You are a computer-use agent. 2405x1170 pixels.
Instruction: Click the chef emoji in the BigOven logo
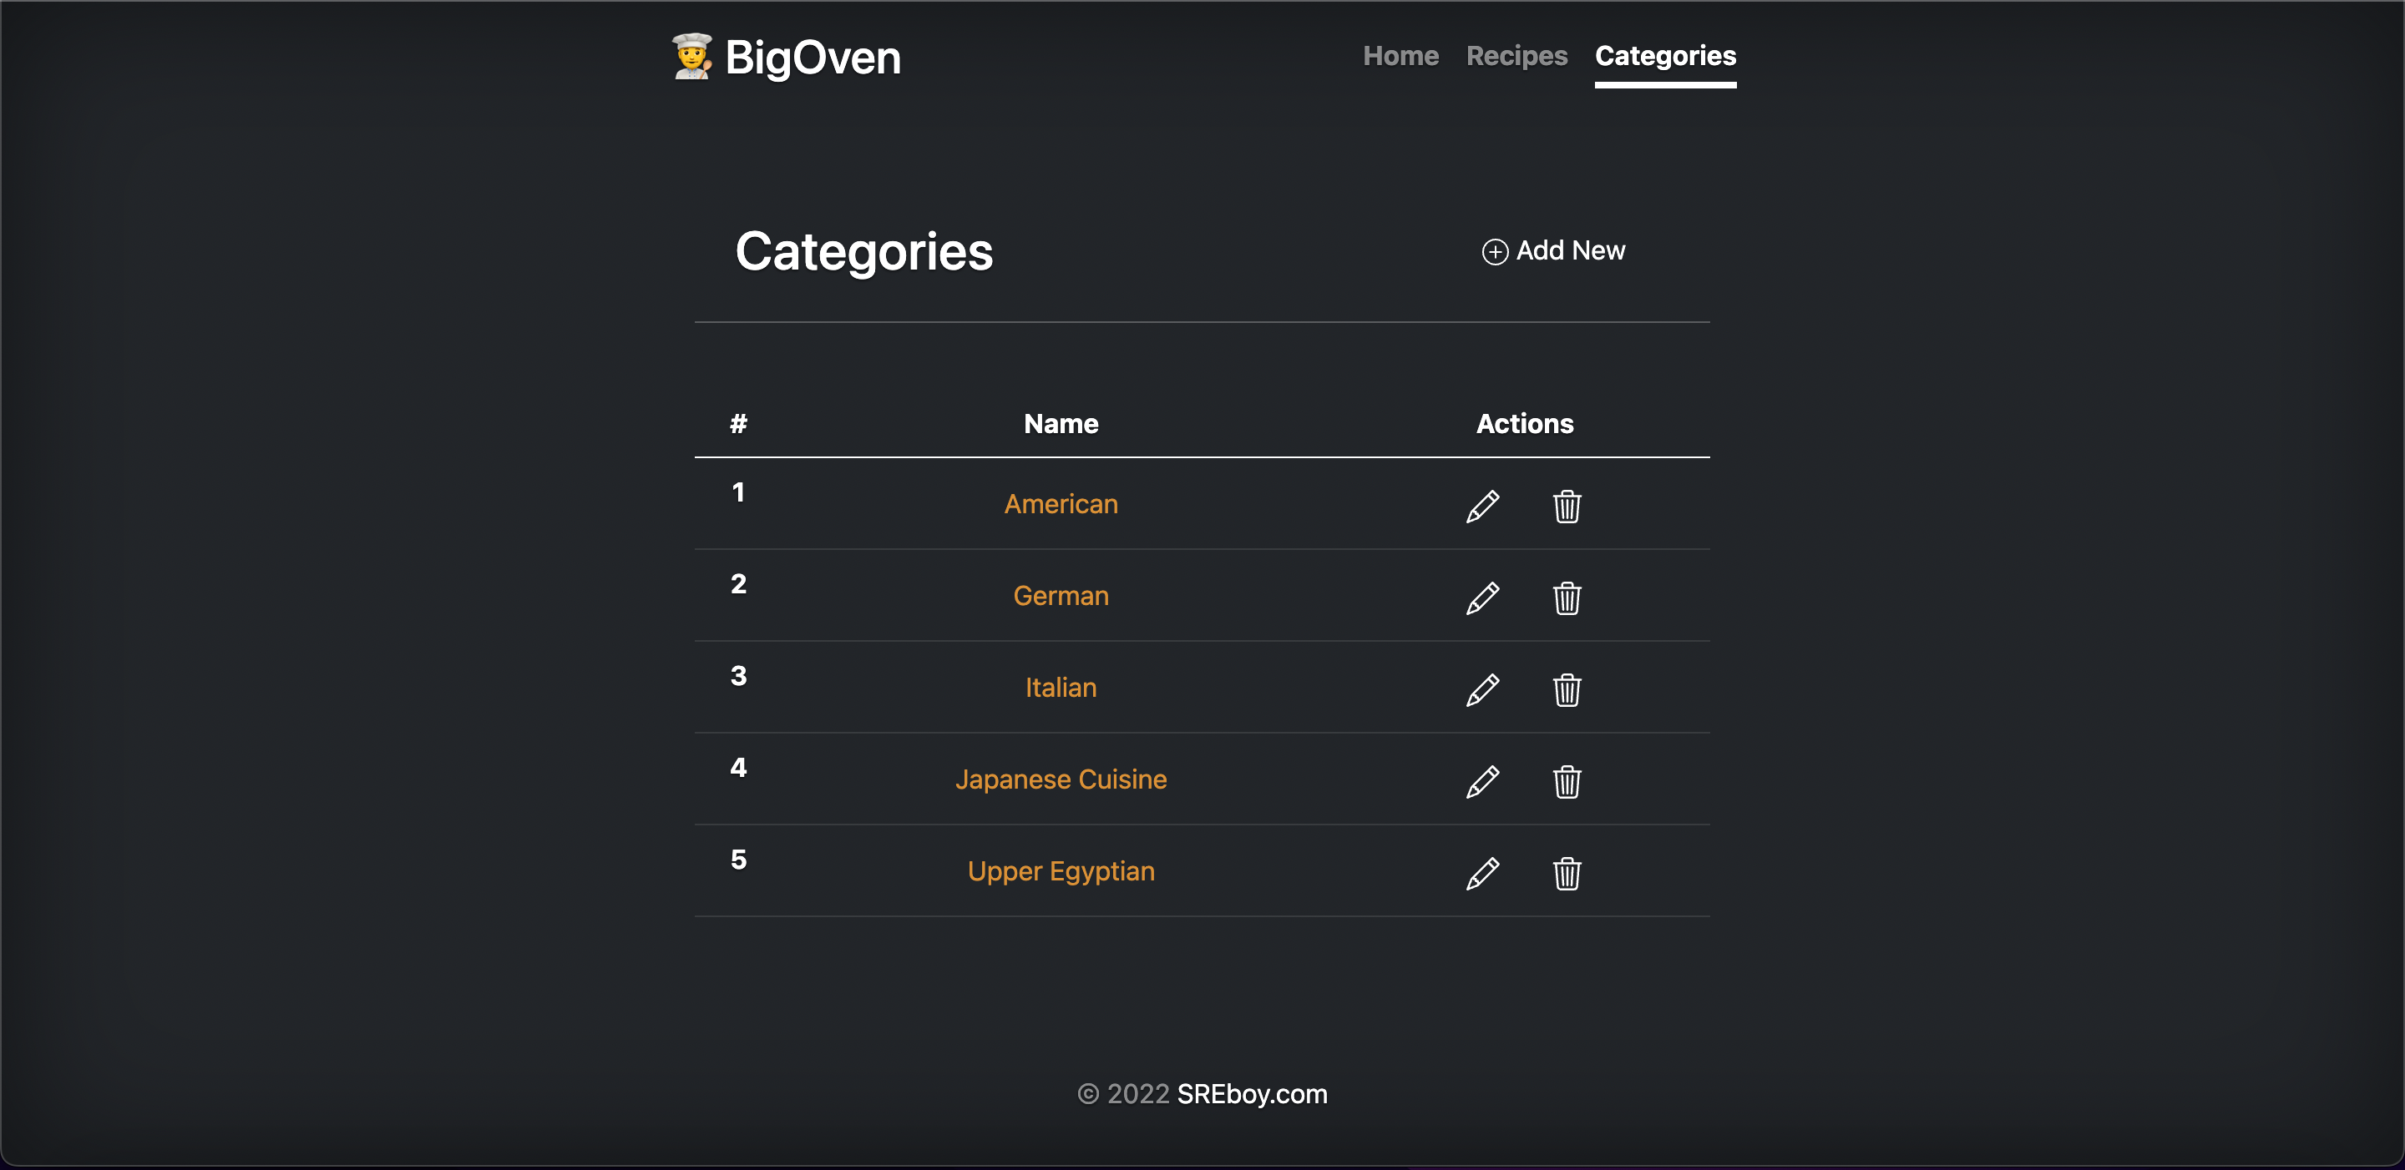693,57
